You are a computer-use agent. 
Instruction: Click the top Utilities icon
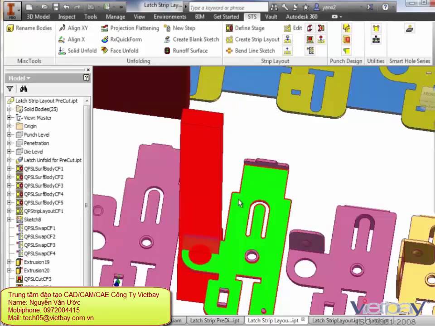coord(376,28)
